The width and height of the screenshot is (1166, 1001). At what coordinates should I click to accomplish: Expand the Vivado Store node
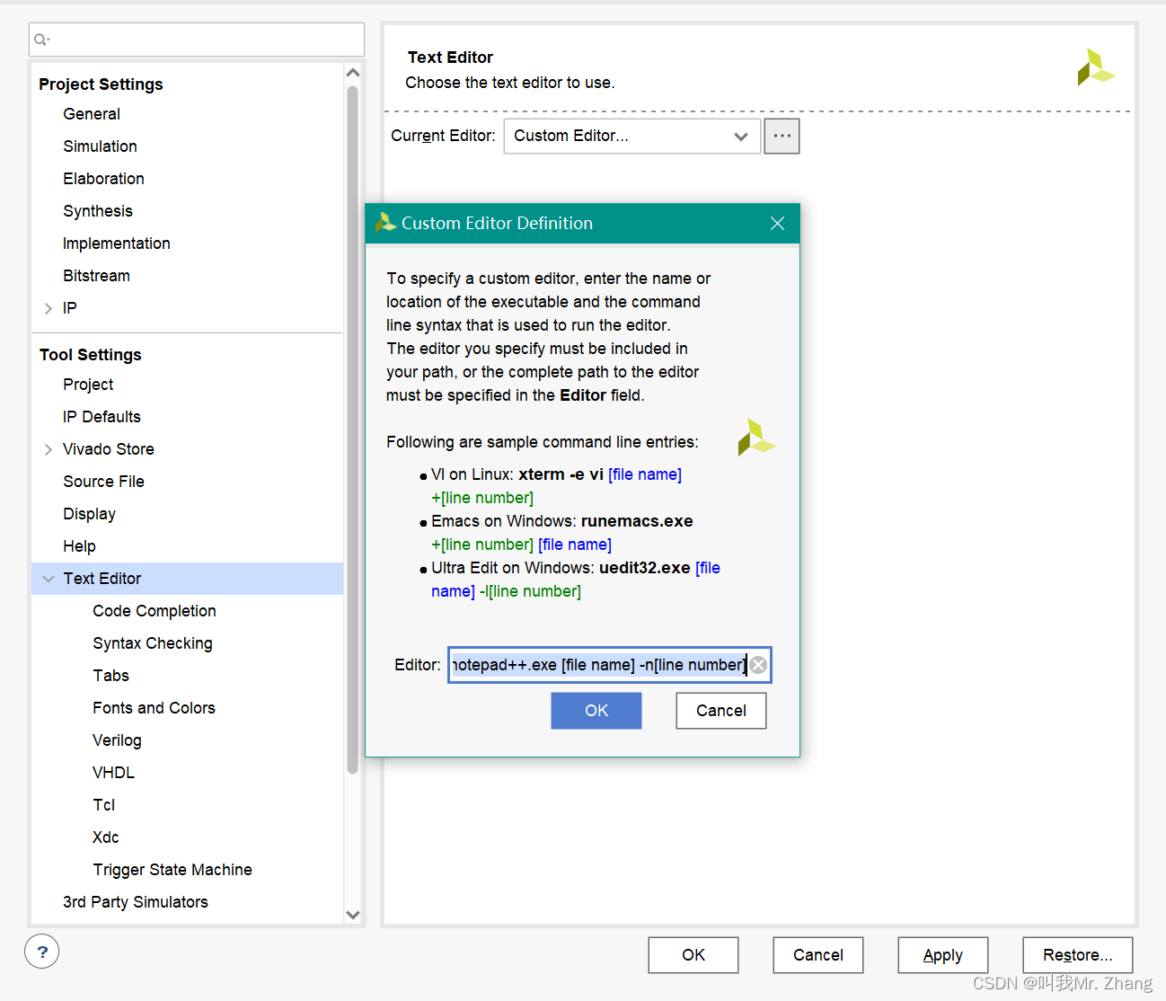point(49,449)
